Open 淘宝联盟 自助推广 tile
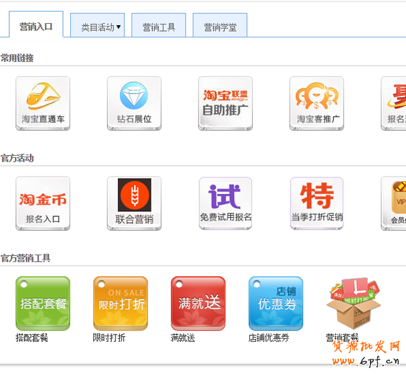The image size is (406, 375). point(226,103)
